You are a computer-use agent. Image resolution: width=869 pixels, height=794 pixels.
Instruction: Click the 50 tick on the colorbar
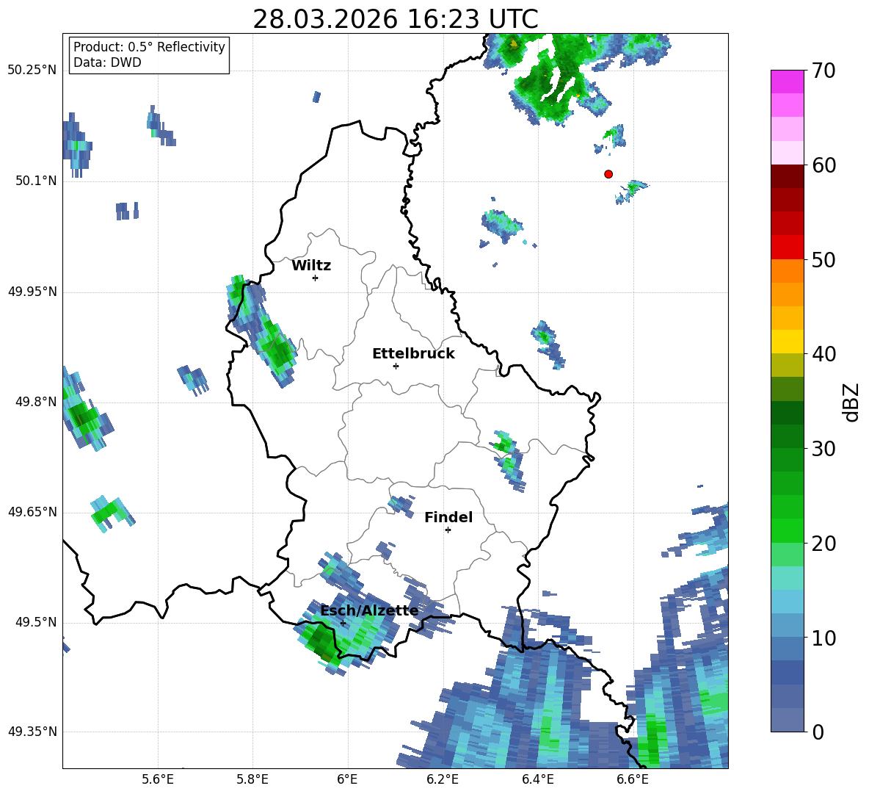[823, 260]
